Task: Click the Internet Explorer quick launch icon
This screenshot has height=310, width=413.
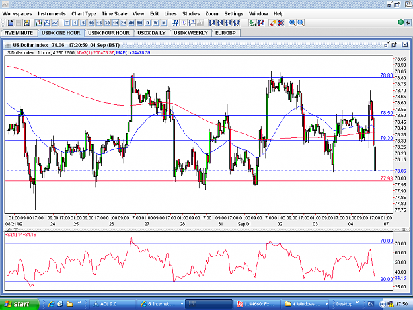Action: pyautogui.click(x=51, y=304)
